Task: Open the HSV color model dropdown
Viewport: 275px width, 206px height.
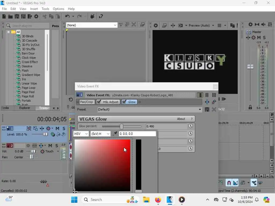Action: [x=81, y=134]
